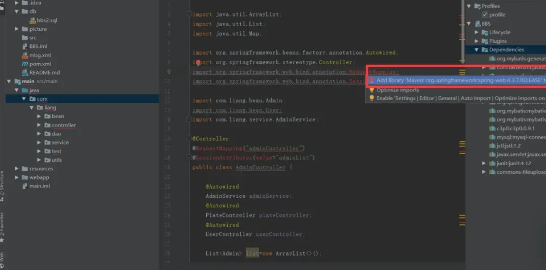Open the pom.xml Maven file
546x270 pixels.
40,64
